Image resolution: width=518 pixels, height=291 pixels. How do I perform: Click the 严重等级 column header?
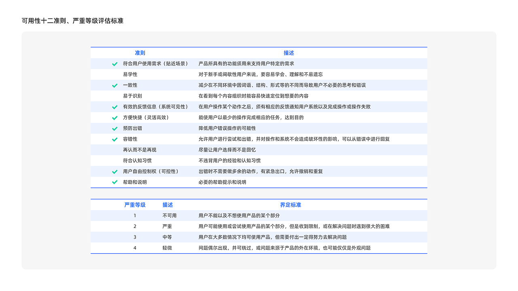click(135, 205)
